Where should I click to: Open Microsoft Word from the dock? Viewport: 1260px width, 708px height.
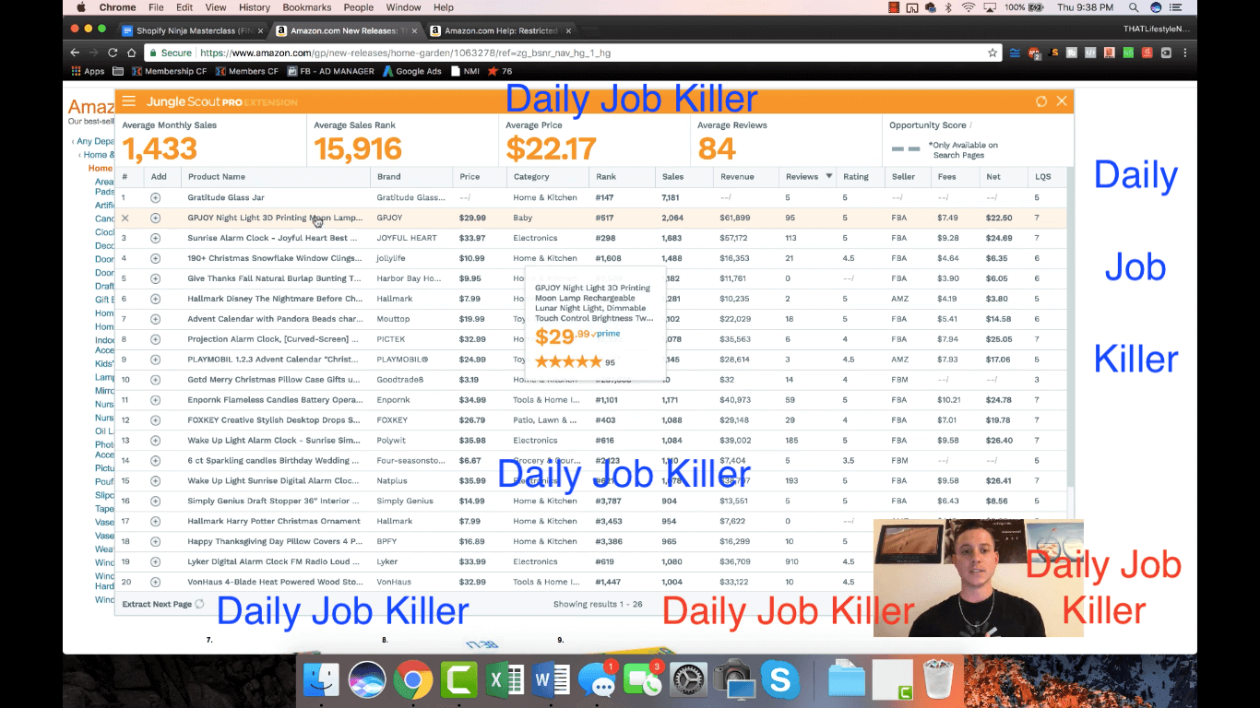tap(551, 681)
